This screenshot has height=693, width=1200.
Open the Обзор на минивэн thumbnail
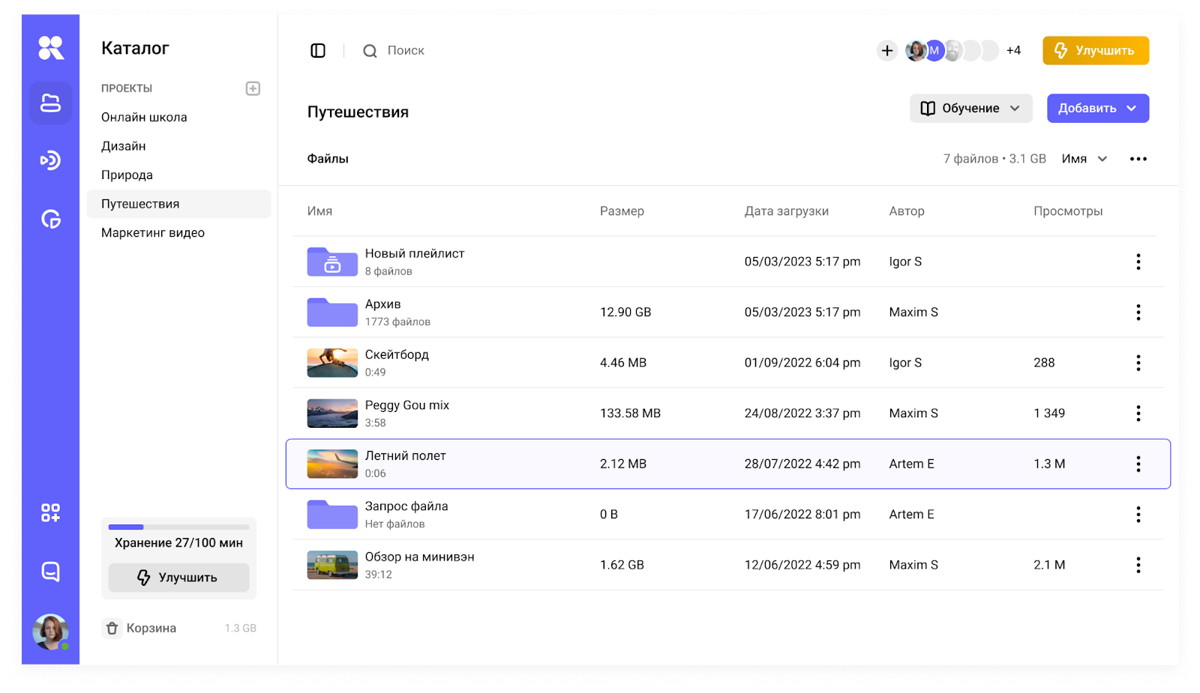[x=332, y=565]
